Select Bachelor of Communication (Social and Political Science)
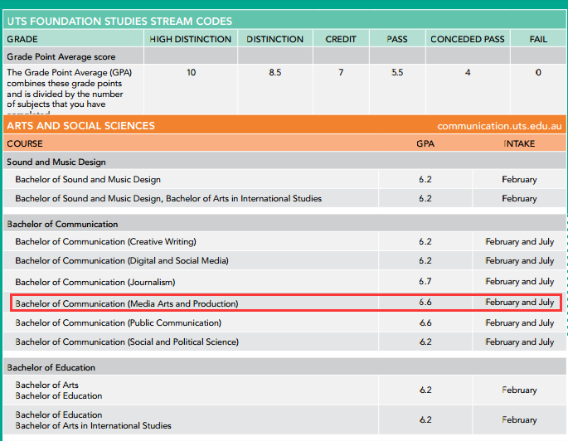This screenshot has width=568, height=441. coord(127,342)
